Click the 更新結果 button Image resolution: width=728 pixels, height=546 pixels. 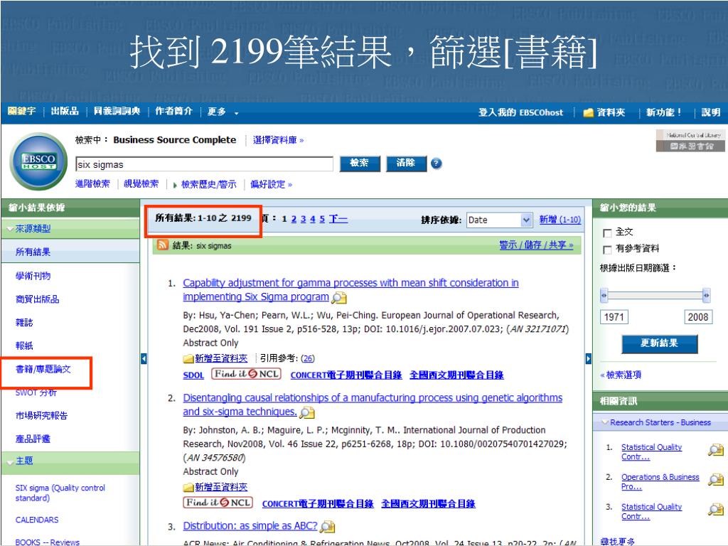coord(659,343)
